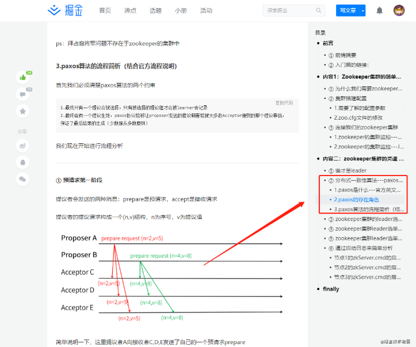Click the Juejin logo
Viewport: 416px width, 347px height.
pyautogui.click(x=65, y=10)
